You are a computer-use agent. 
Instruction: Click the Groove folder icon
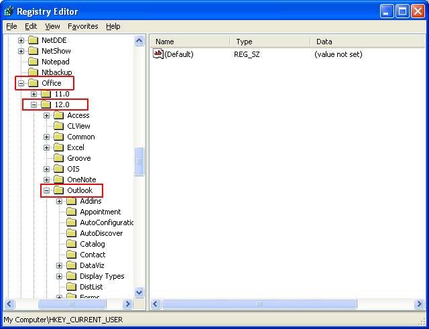pos(58,158)
